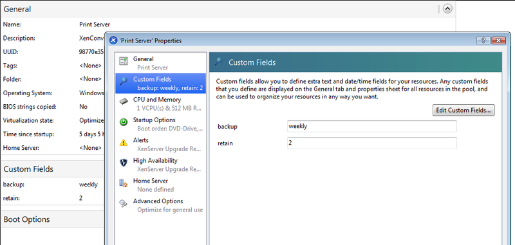Click the Custom Fields magnifier icon in sidebar
515x245 pixels.
(124, 81)
